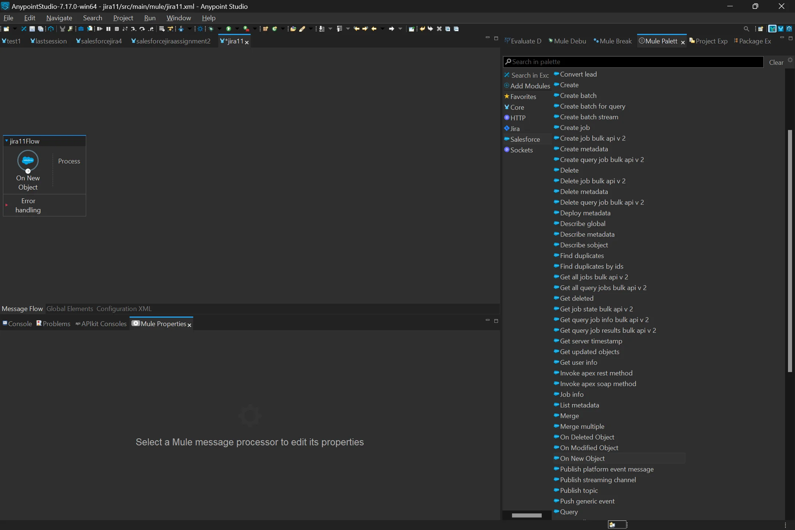
Task: Click the palette settings gear icon
Action: pos(790,60)
